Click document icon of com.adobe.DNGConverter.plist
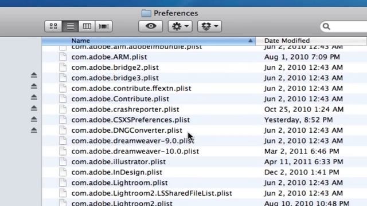The width and height of the screenshot is (367, 206). 63,130
